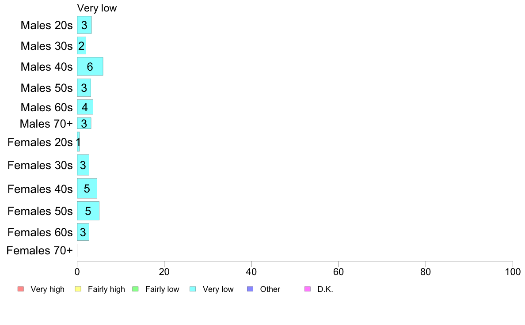Select the Very low cyan legend swatch

coord(193,289)
